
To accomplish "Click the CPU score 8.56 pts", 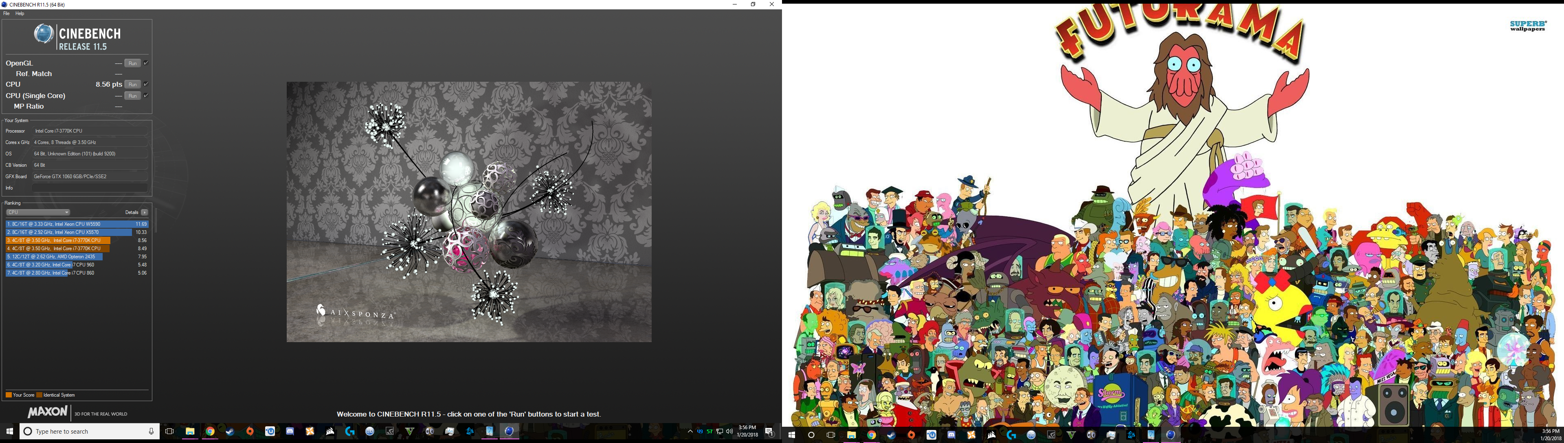I will tap(109, 84).
